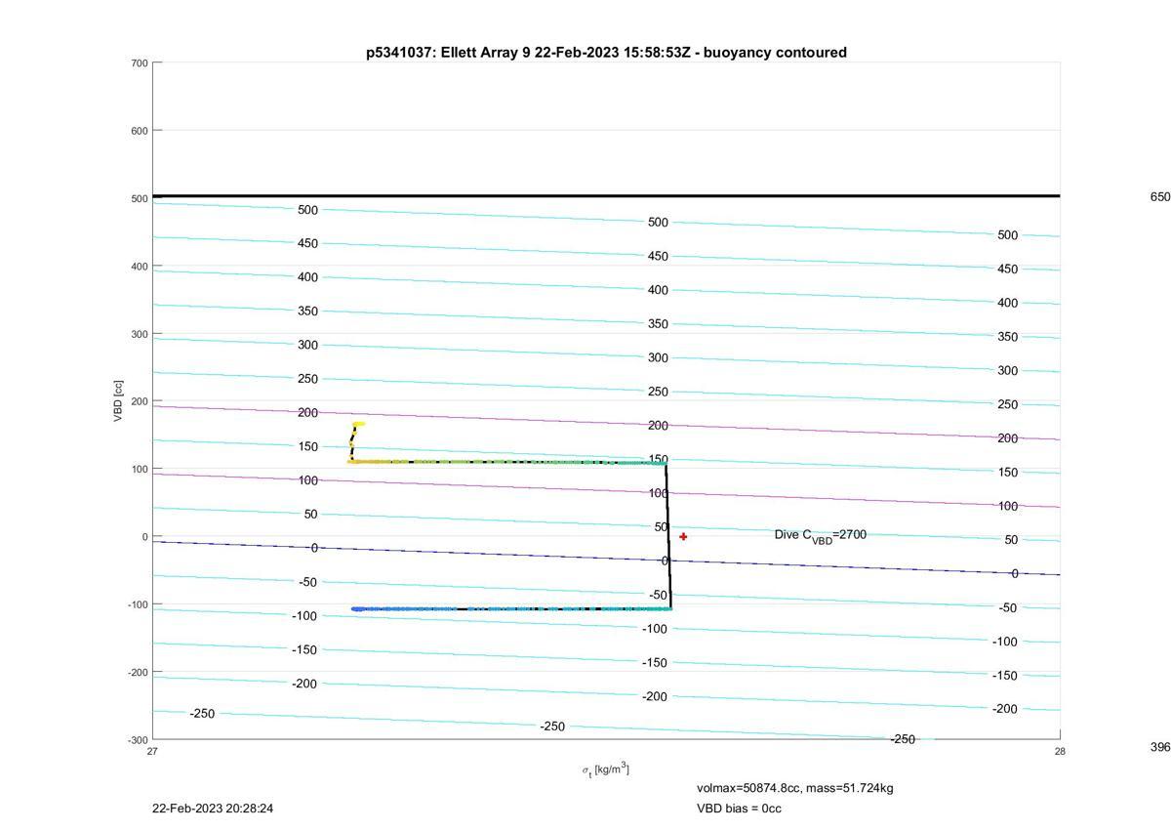The width and height of the screenshot is (1171, 831).
Task: Click the y-axis tick label 600
Action: [139, 131]
